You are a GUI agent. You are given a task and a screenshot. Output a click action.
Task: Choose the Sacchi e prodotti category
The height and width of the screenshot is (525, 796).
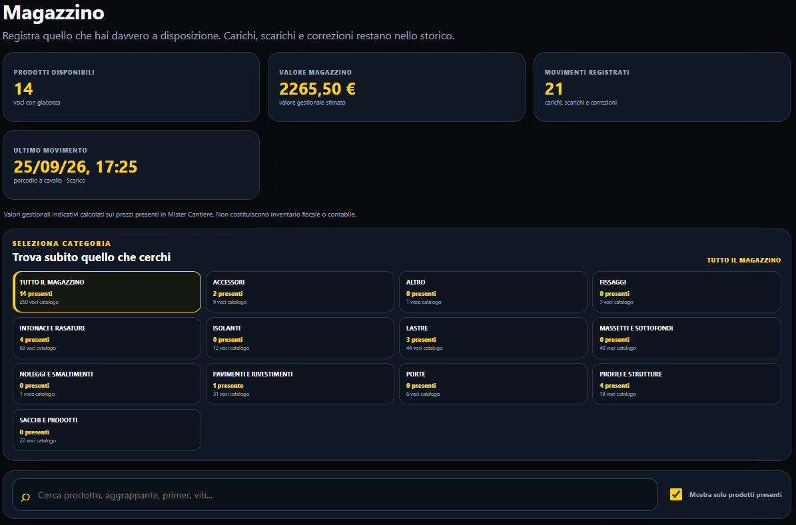click(x=107, y=430)
